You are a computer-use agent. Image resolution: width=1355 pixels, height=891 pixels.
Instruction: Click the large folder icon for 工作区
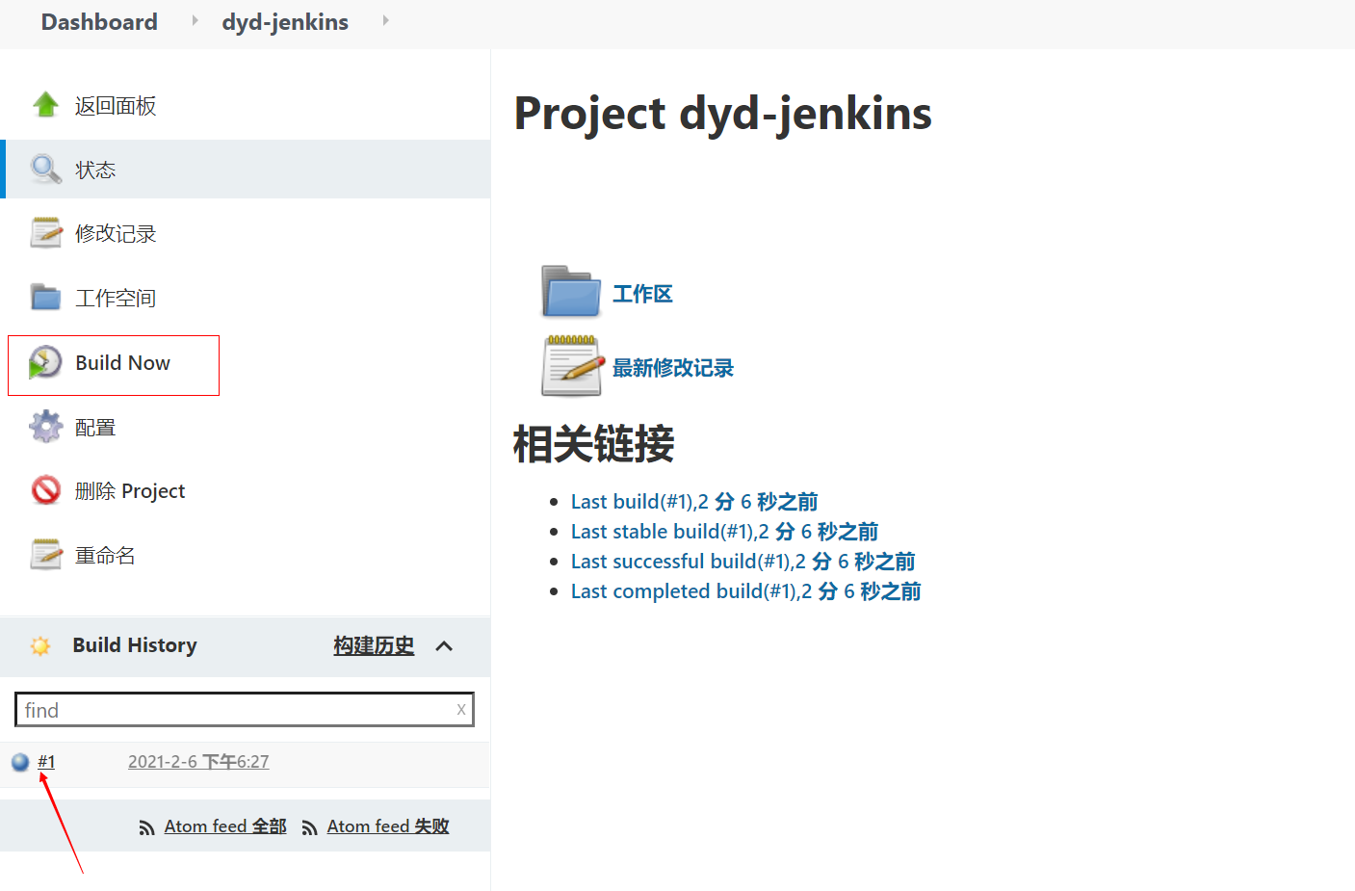(x=571, y=291)
